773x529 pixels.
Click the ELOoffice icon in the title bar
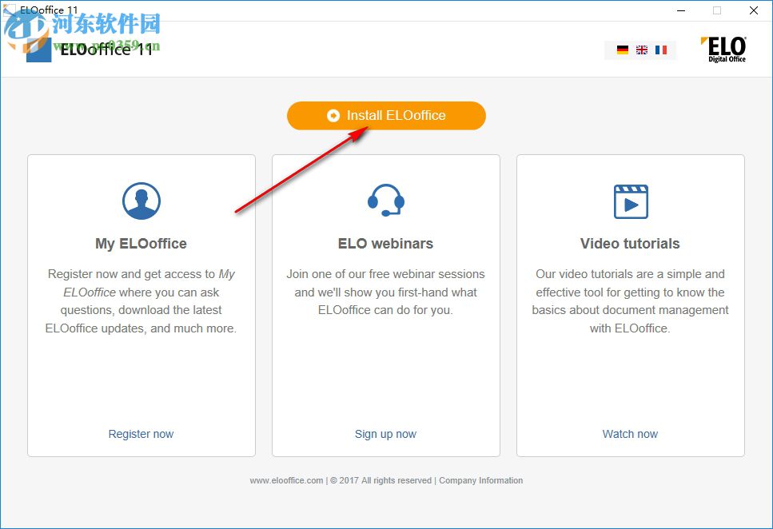pos(10,10)
